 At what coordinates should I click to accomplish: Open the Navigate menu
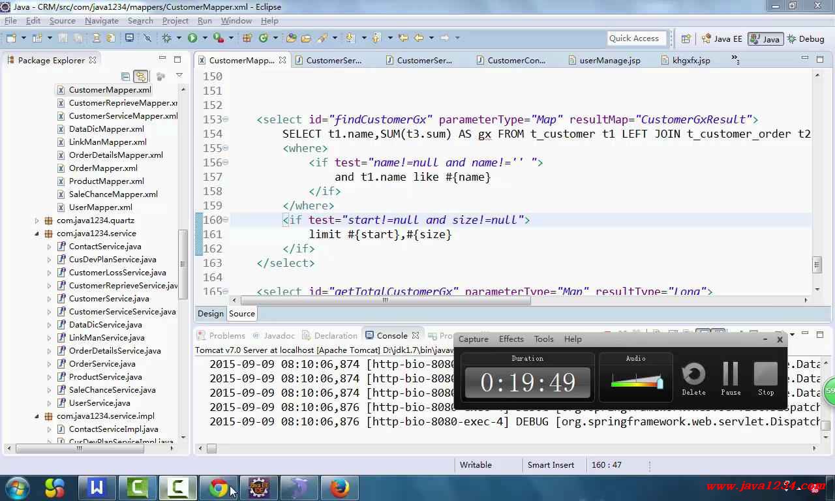point(102,21)
